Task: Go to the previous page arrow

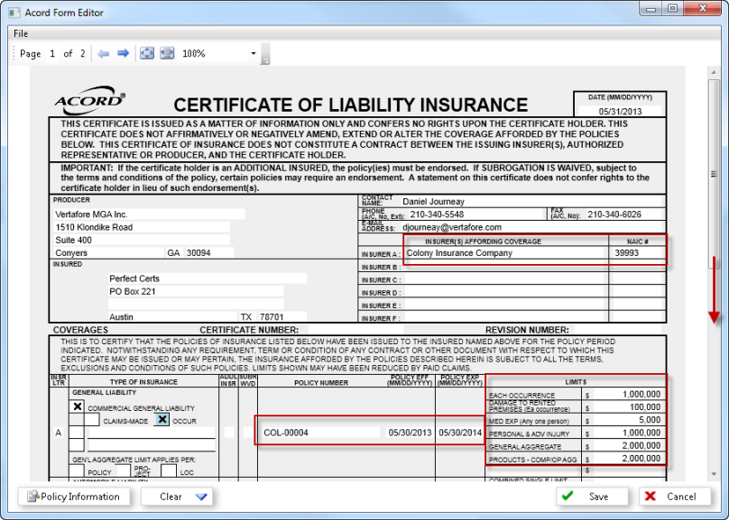Action: tap(104, 54)
